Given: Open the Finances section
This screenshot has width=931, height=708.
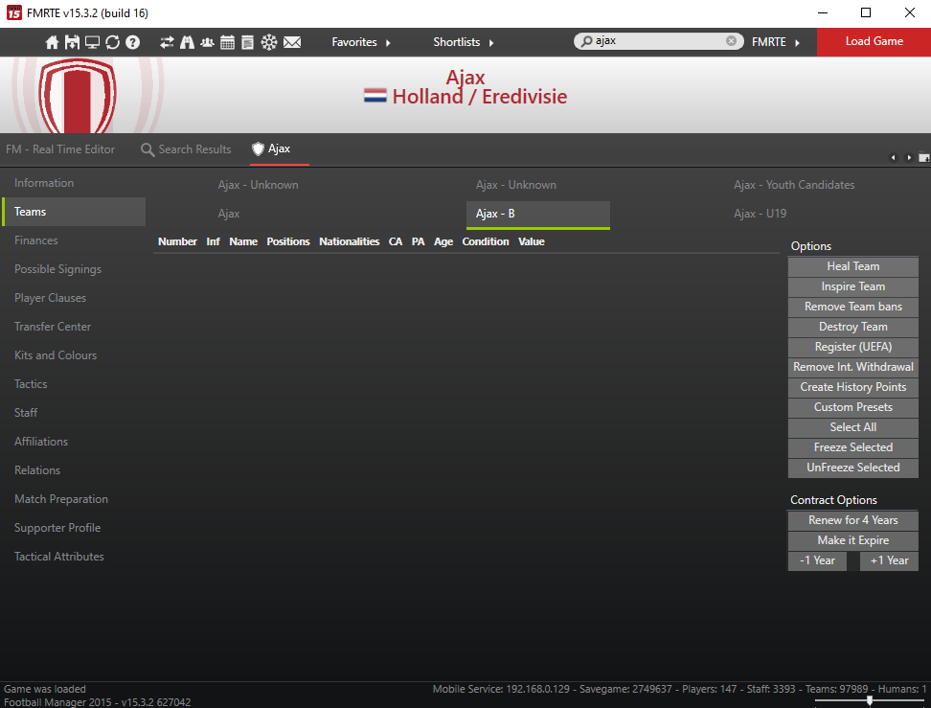Looking at the screenshot, I should click(74, 240).
